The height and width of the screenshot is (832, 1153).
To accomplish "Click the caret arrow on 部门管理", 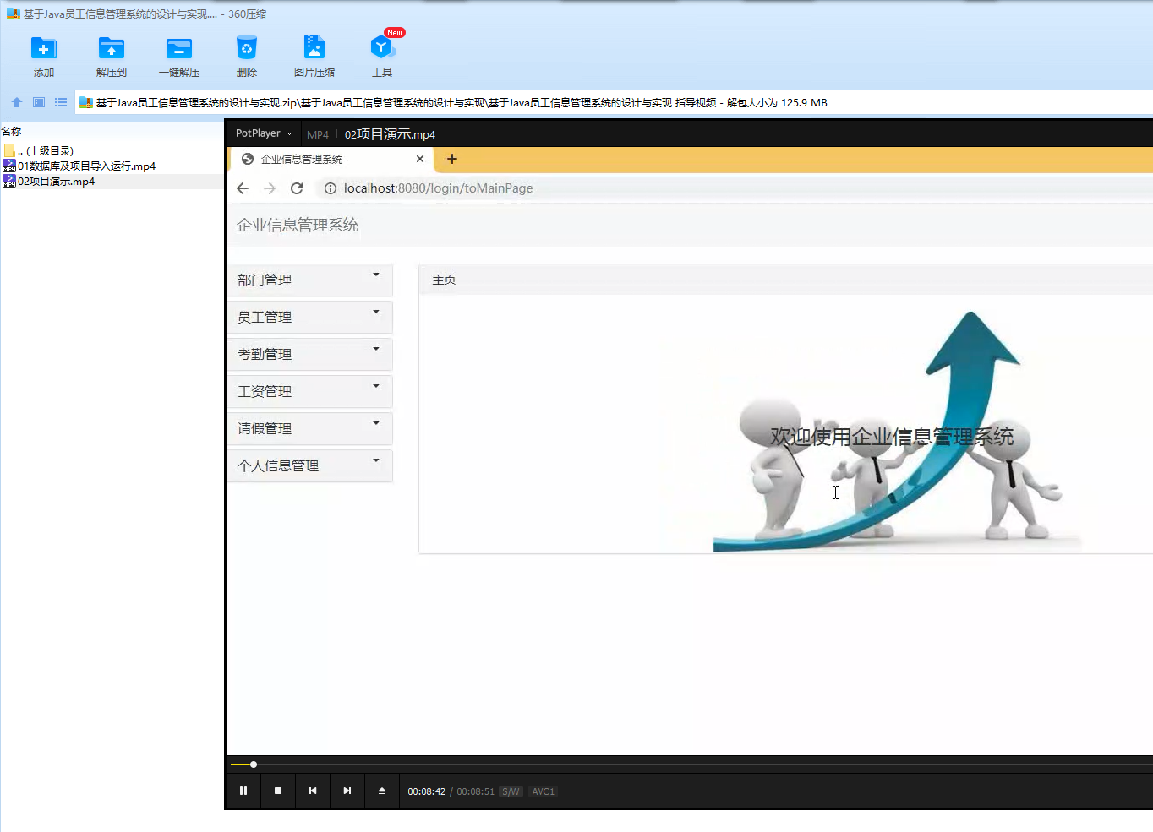I will tap(376, 275).
